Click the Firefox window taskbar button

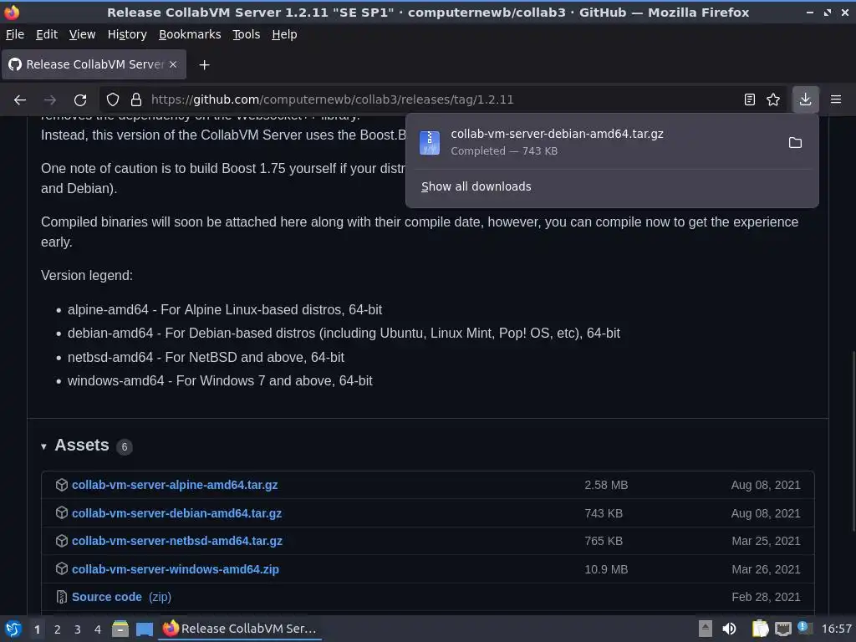tap(240, 629)
